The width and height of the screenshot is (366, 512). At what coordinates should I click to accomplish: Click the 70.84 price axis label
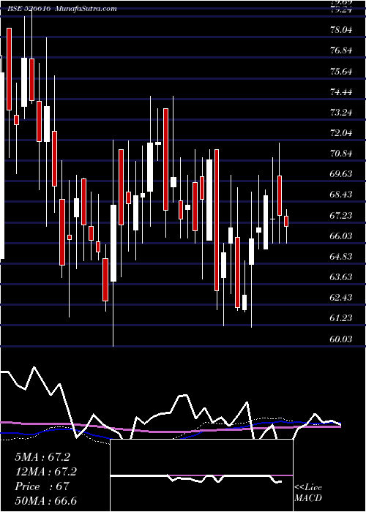pyautogui.click(x=341, y=154)
